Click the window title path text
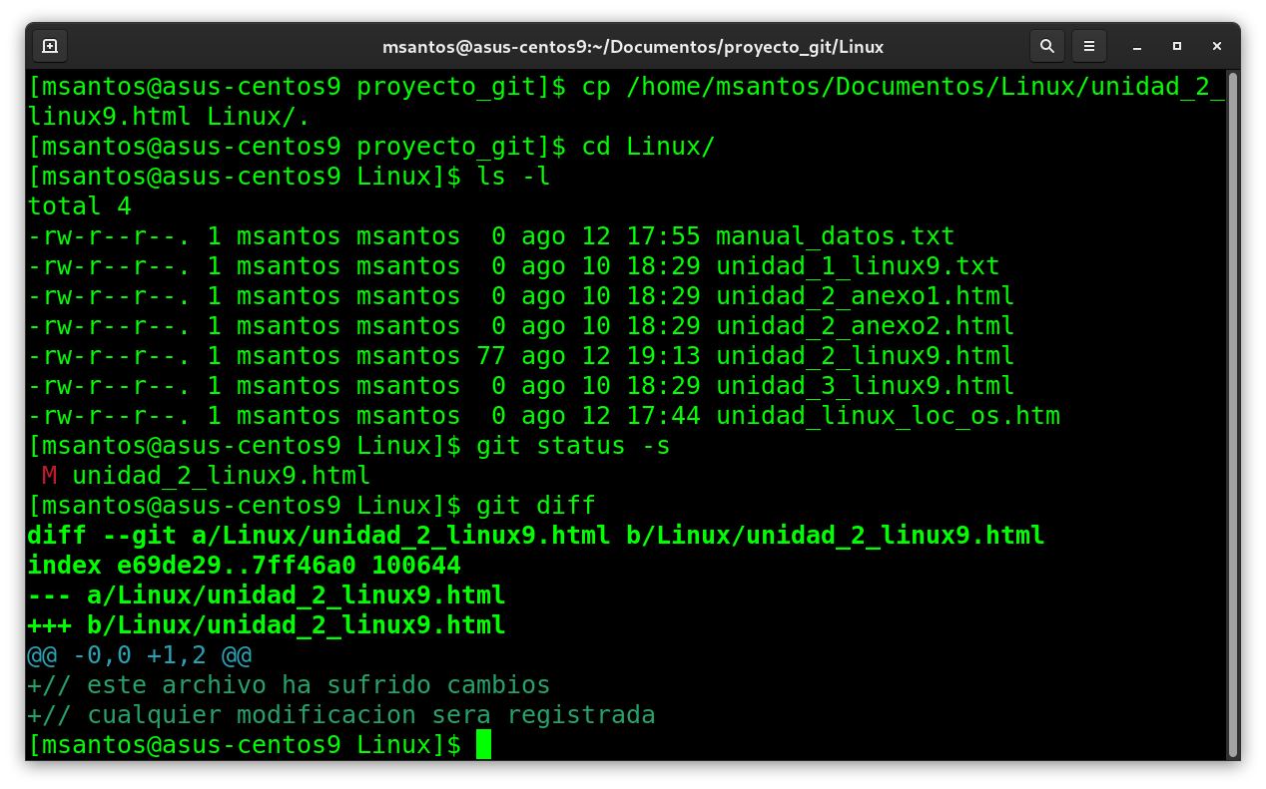Viewport: 1266px width, 789px height. pyautogui.click(x=633, y=47)
